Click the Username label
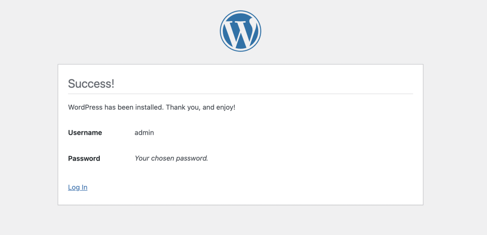Screen dimensions: 487x235 pos(85,133)
